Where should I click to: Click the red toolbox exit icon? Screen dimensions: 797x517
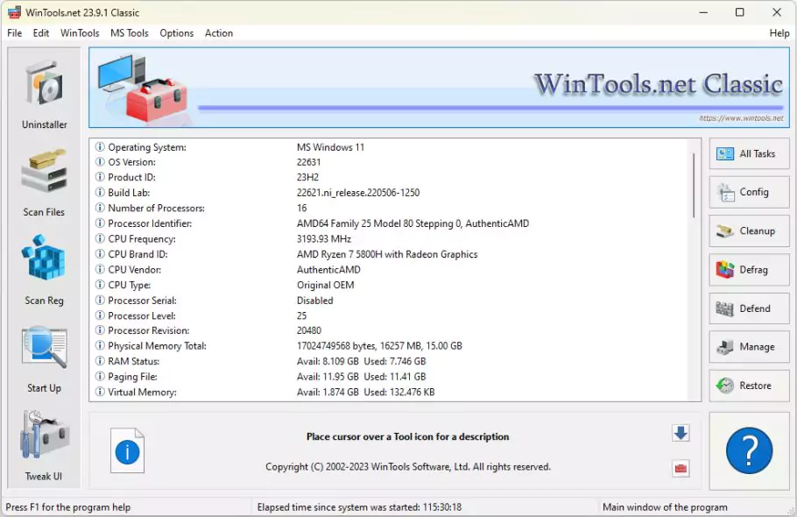681,467
